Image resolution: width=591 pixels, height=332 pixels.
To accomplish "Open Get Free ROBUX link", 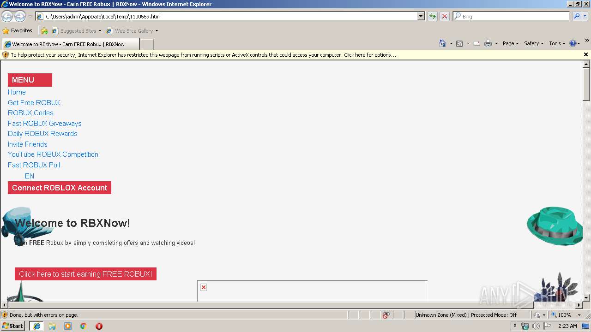I will (34, 102).
